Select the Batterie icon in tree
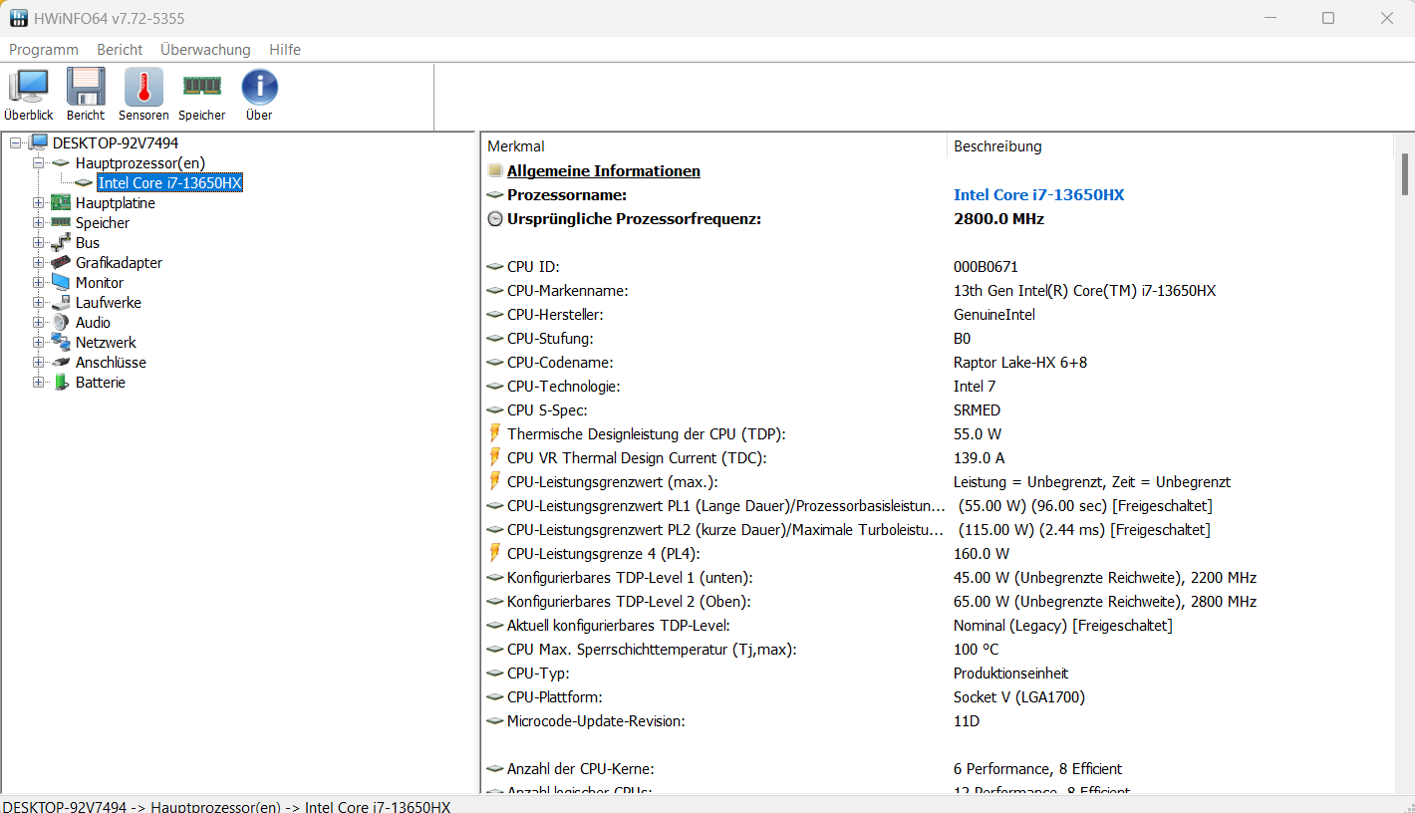Screen dimensions: 1415x813 (x=61, y=383)
